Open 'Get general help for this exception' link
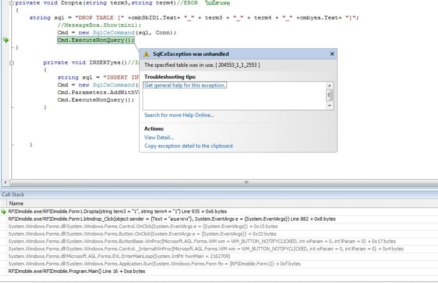Viewport: 438px width, 283px height. coord(185,85)
